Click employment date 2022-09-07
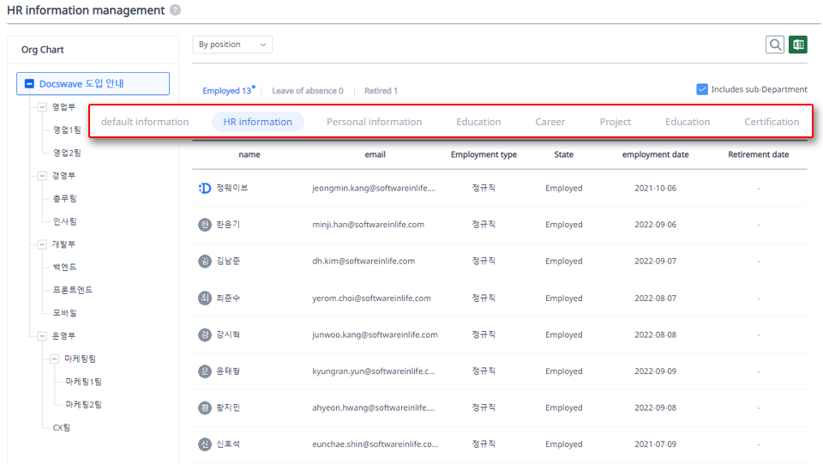Viewport: 823px width, 464px height. [655, 261]
